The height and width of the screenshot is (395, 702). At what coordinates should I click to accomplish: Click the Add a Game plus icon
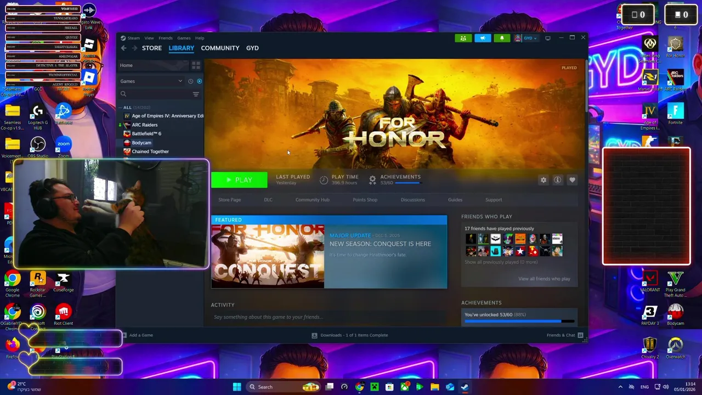click(x=124, y=335)
